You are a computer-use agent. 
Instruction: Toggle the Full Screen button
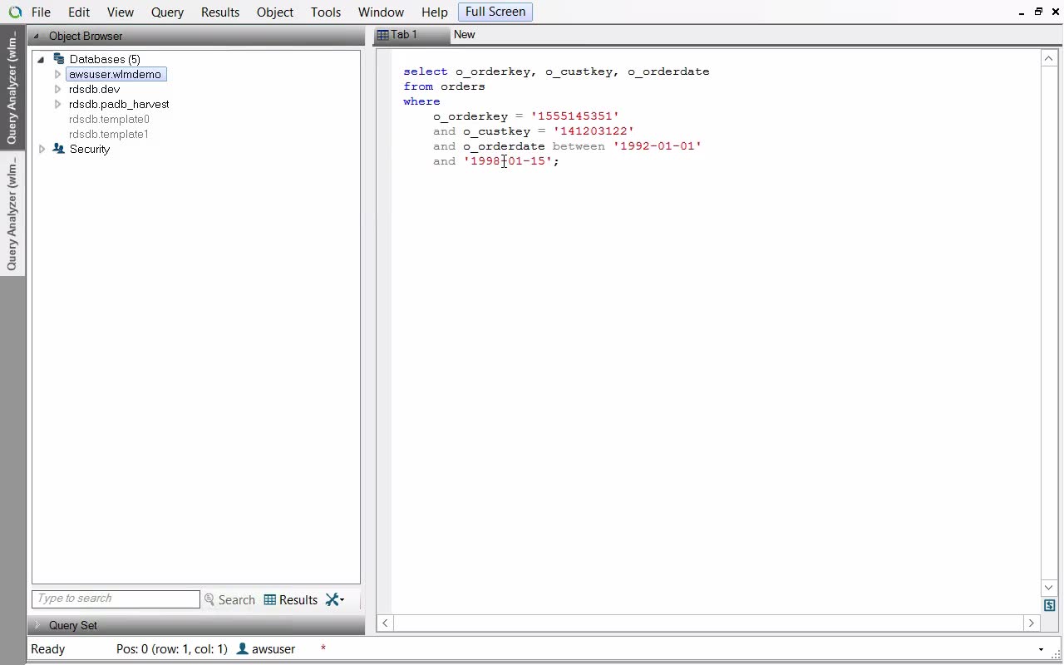tap(495, 12)
